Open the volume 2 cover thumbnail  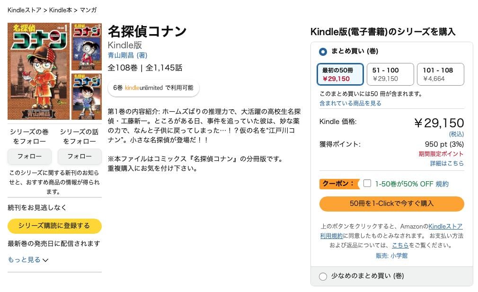click(x=86, y=46)
